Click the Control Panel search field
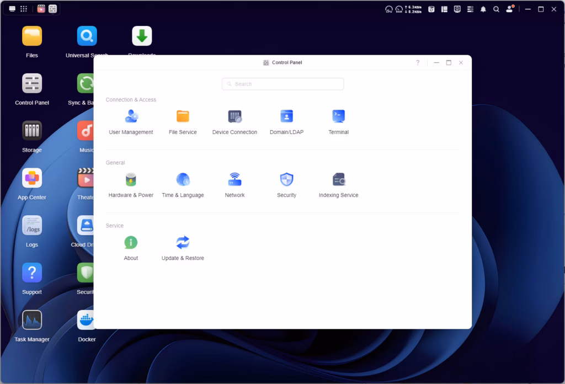This screenshot has width=565, height=384. click(x=282, y=84)
